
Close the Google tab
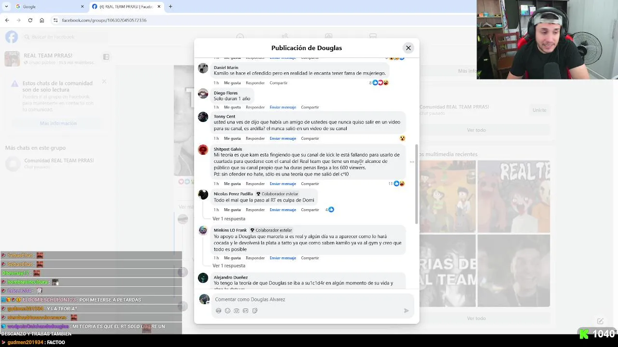[x=82, y=7]
